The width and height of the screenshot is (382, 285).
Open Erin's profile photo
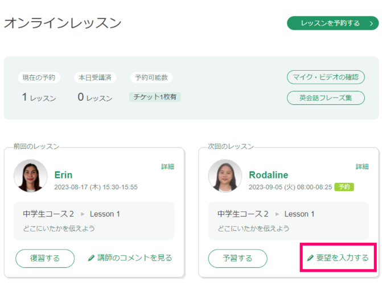[x=30, y=176]
